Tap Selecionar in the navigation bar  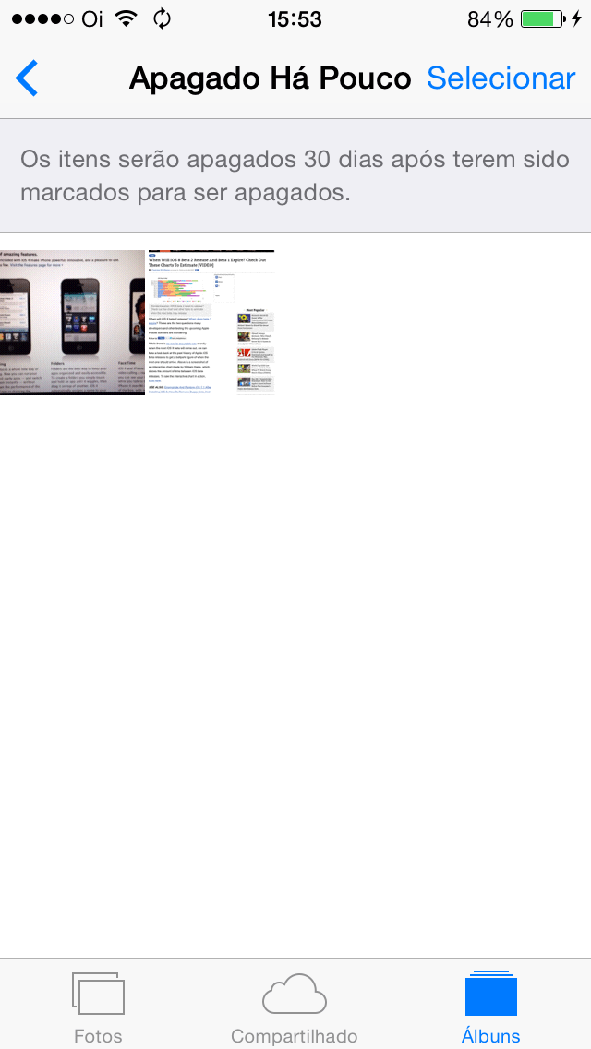501,78
